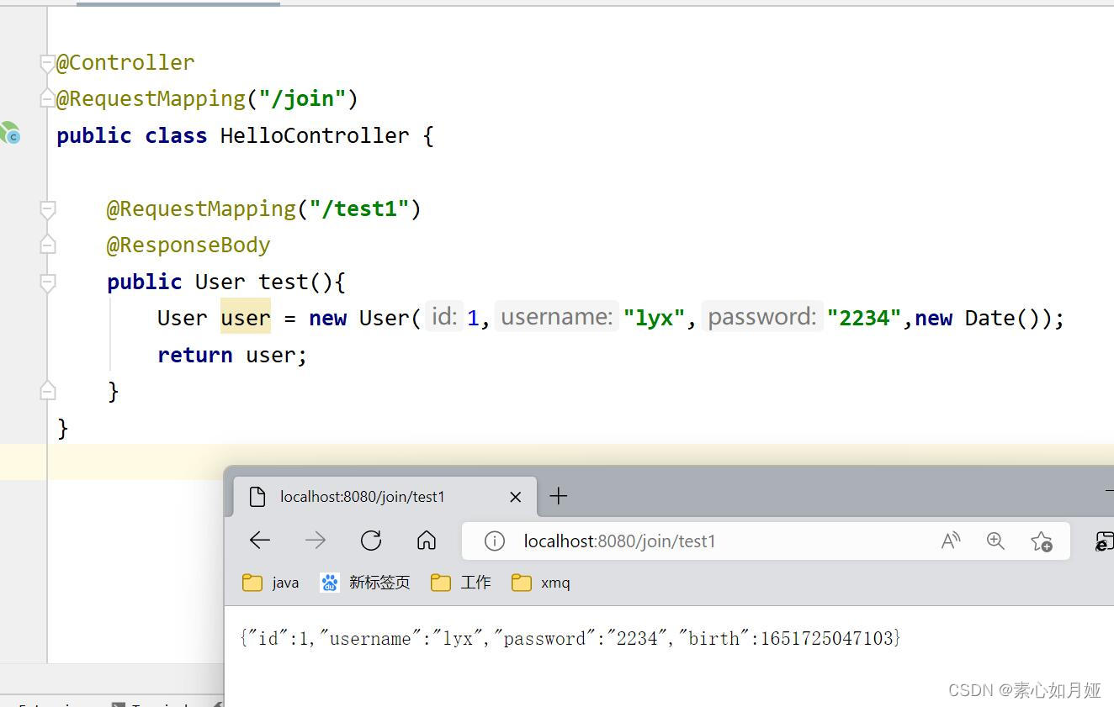This screenshot has width=1114, height=707.
Task: Click the "2234" password string
Action: click(x=864, y=319)
